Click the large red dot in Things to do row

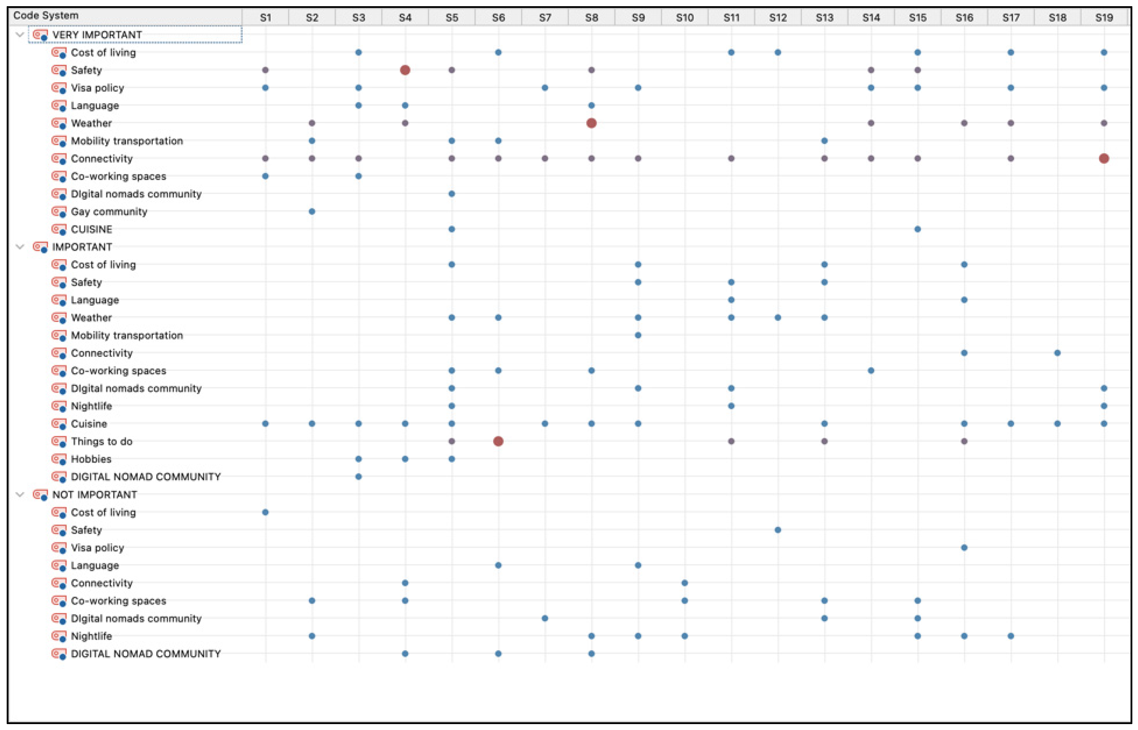coord(498,441)
